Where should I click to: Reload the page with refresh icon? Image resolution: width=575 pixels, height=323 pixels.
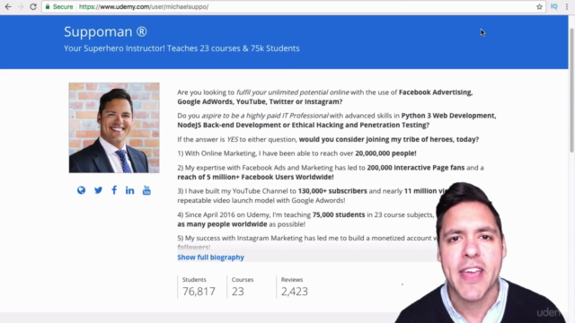[33, 6]
